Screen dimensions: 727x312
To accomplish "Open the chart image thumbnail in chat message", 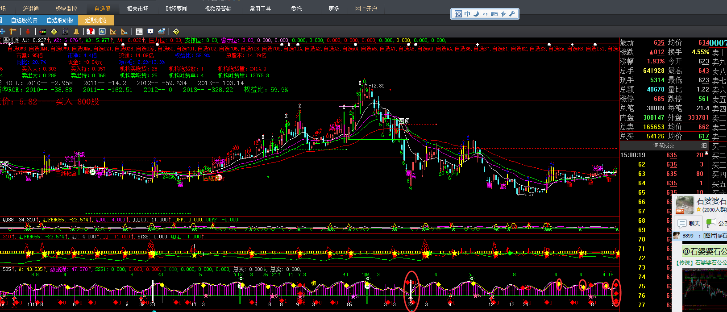I will [x=704, y=290].
